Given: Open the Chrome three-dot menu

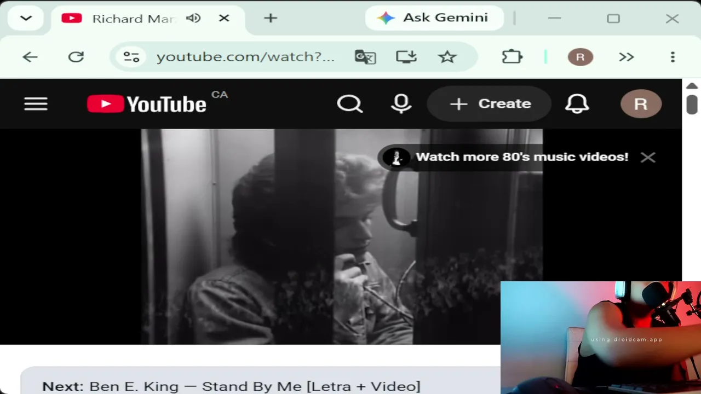Looking at the screenshot, I should point(673,57).
